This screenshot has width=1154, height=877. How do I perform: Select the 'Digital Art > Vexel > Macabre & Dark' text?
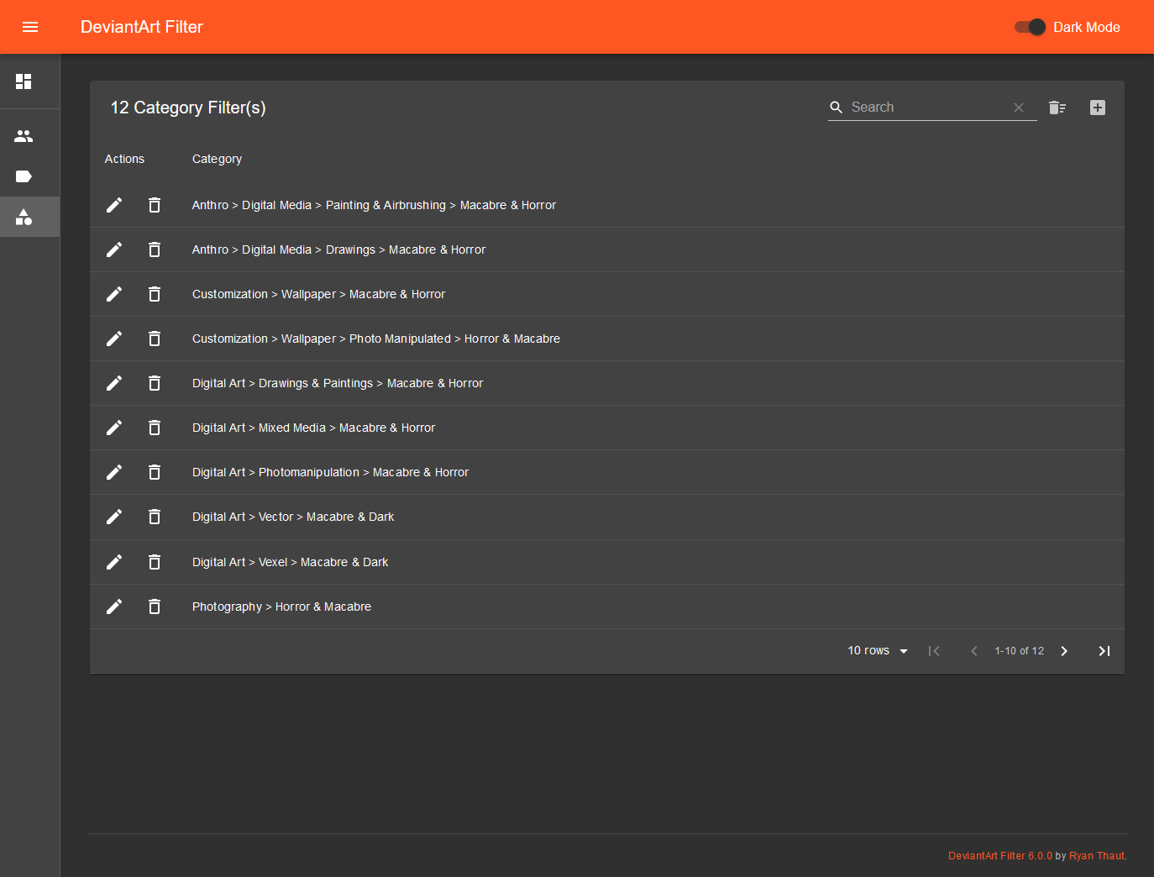(x=290, y=562)
